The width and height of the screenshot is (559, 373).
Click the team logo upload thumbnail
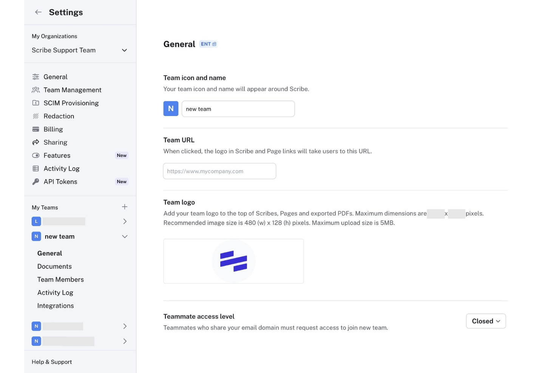pos(233,261)
